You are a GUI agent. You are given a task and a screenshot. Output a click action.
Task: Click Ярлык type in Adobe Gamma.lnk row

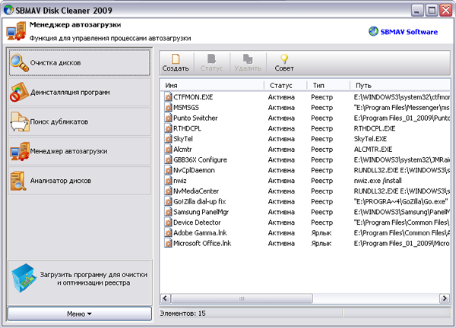coord(321,232)
